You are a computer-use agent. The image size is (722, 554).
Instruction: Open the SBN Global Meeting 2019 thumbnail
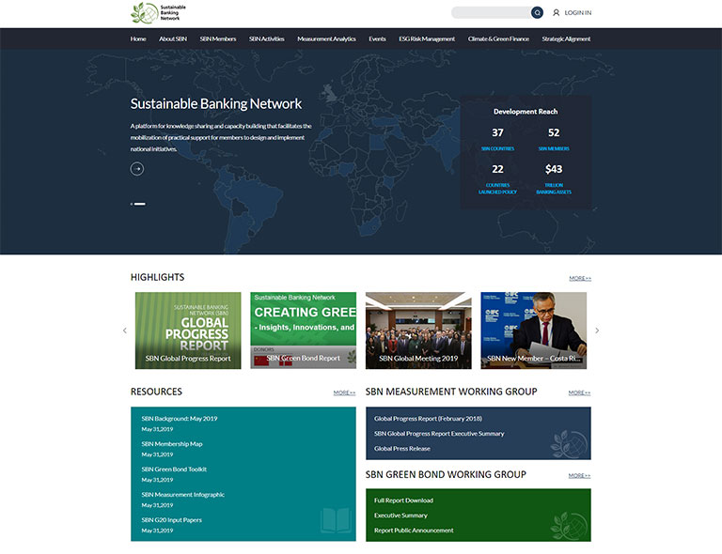point(418,331)
